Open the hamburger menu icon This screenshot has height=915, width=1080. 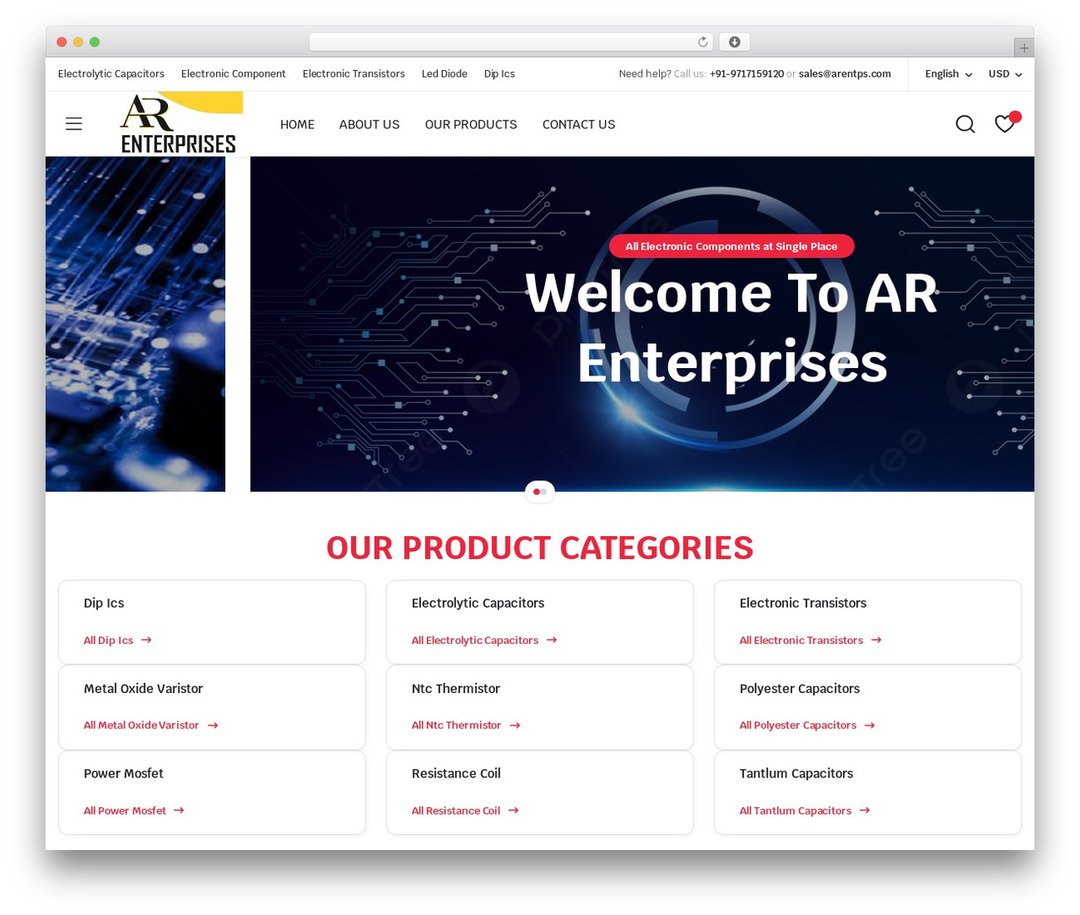tap(74, 124)
